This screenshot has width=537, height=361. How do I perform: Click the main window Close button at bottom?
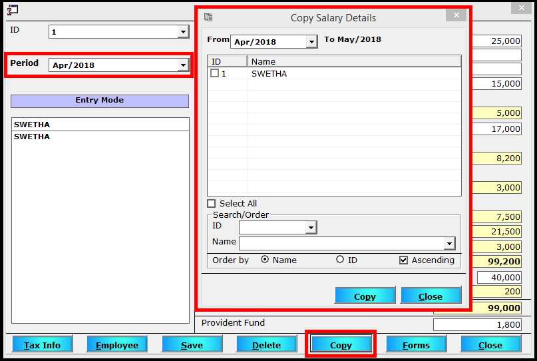pyautogui.click(x=491, y=344)
